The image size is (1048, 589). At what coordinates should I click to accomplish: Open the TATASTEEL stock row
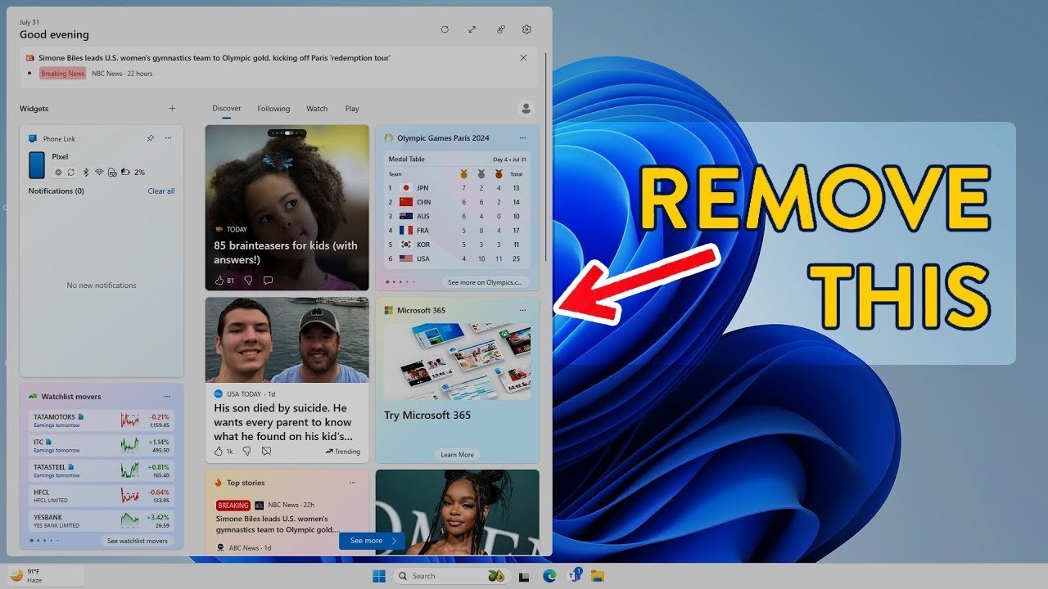tap(101, 470)
